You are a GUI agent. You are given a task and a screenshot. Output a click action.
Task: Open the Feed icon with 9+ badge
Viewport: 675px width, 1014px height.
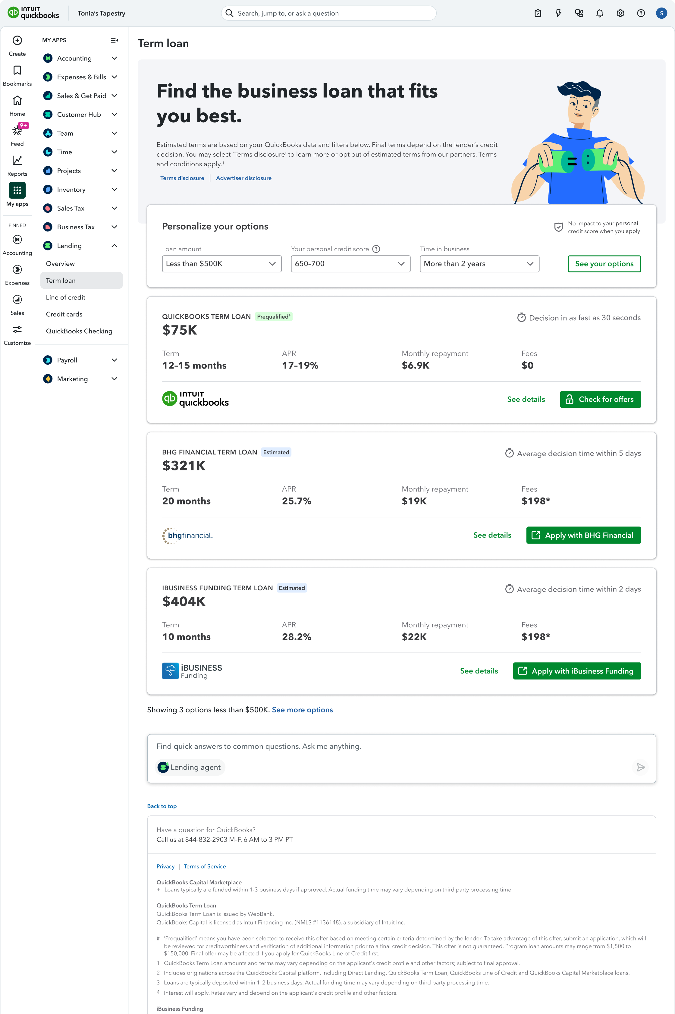coord(17,130)
